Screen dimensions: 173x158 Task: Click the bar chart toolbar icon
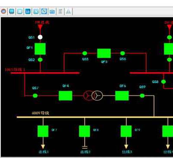click(x=28, y=11)
